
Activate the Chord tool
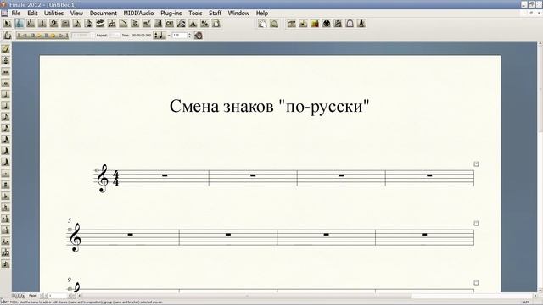coord(170,24)
